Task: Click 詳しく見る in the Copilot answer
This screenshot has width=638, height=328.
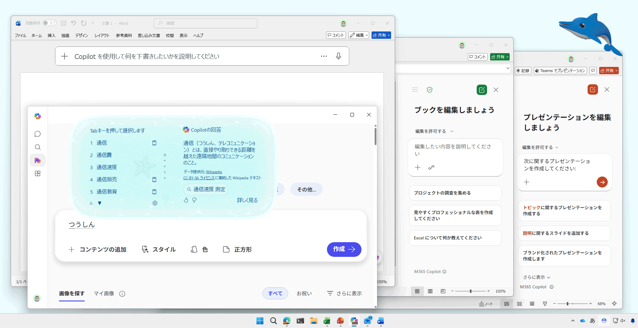Action: pos(247,200)
